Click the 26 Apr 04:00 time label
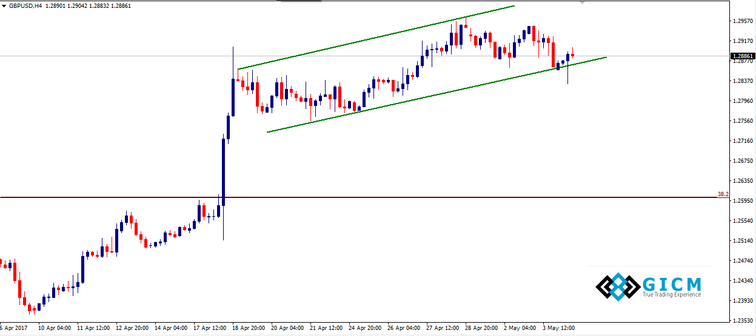This screenshot has width=756, height=336. (x=404, y=328)
